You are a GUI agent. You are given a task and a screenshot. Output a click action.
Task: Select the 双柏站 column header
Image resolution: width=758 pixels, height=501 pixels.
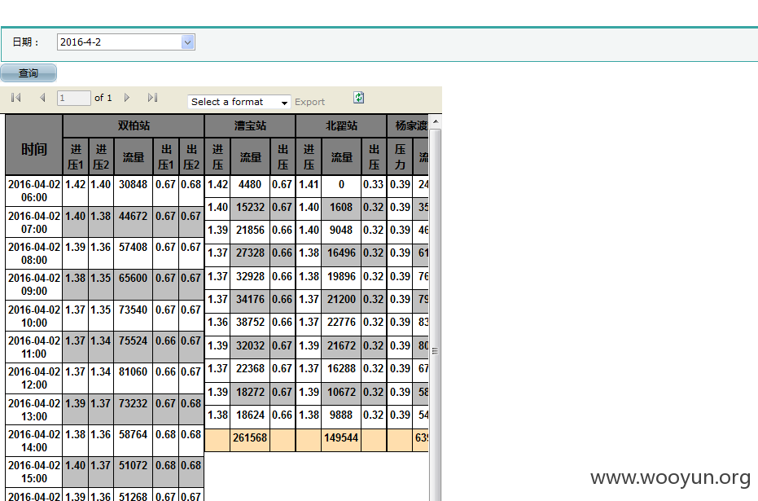(134, 125)
